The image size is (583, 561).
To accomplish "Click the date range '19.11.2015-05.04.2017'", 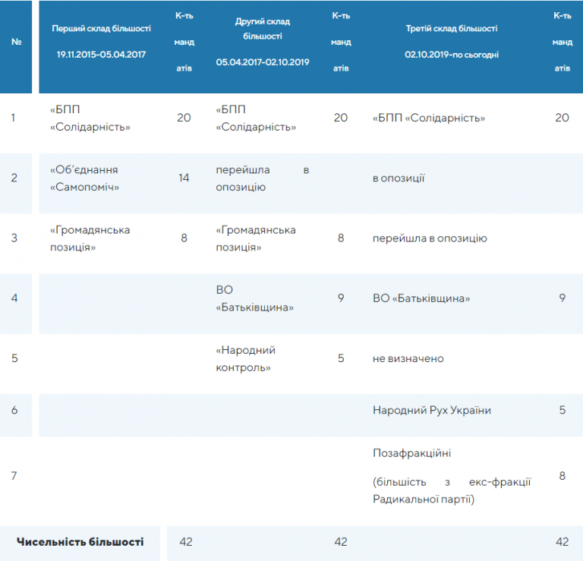I will point(101,55).
